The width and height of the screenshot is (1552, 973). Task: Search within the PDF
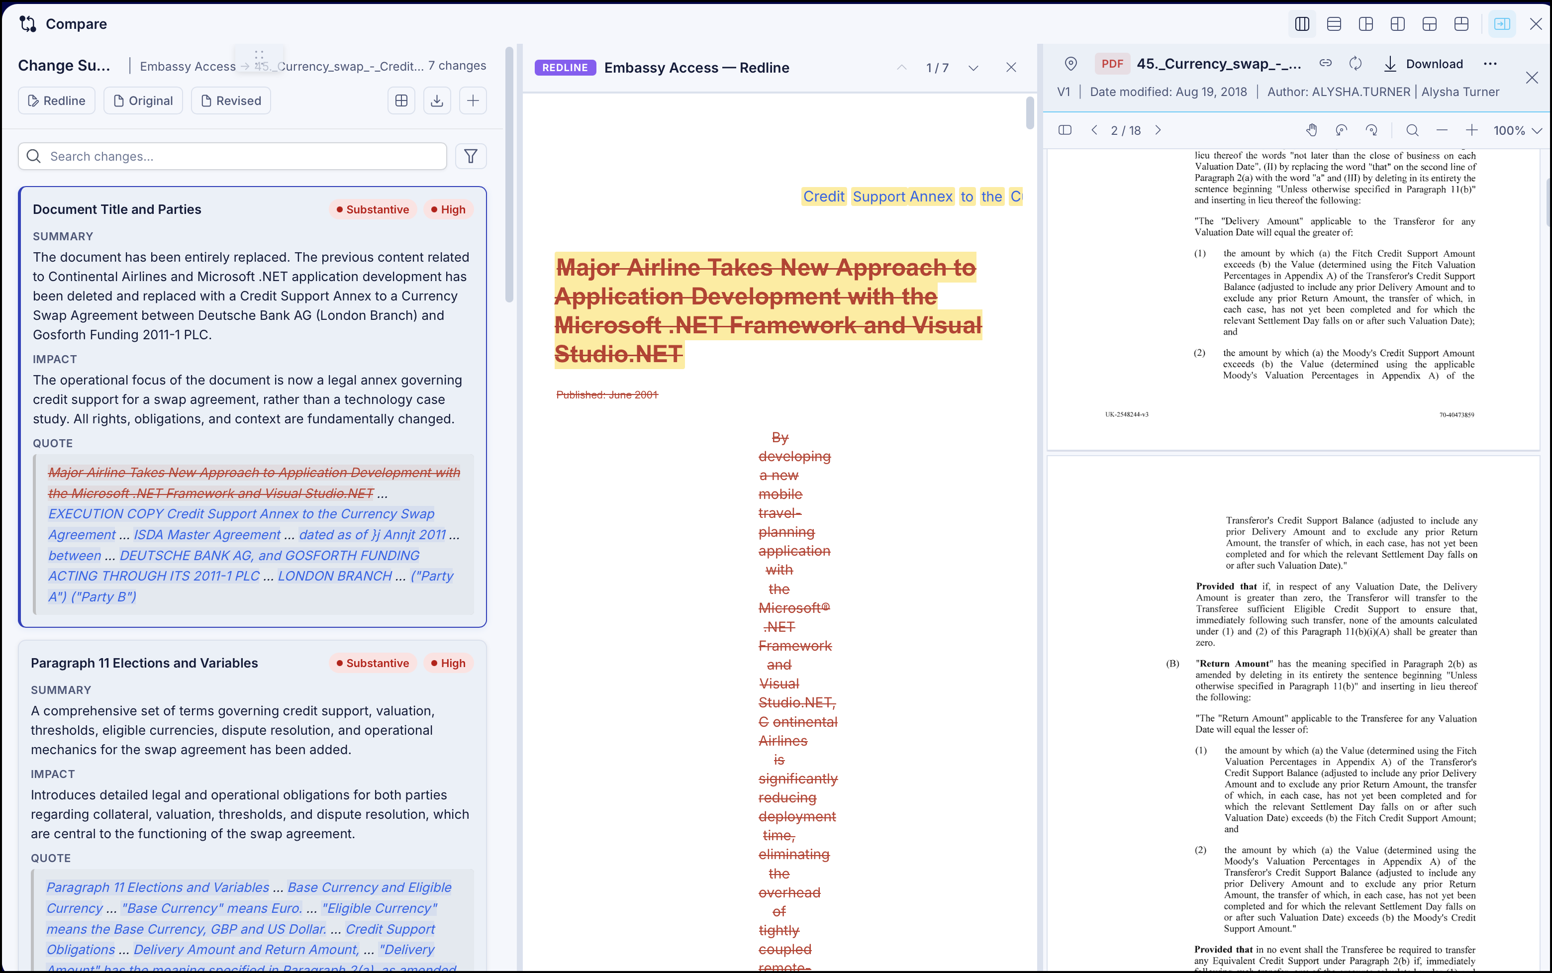[1412, 130]
